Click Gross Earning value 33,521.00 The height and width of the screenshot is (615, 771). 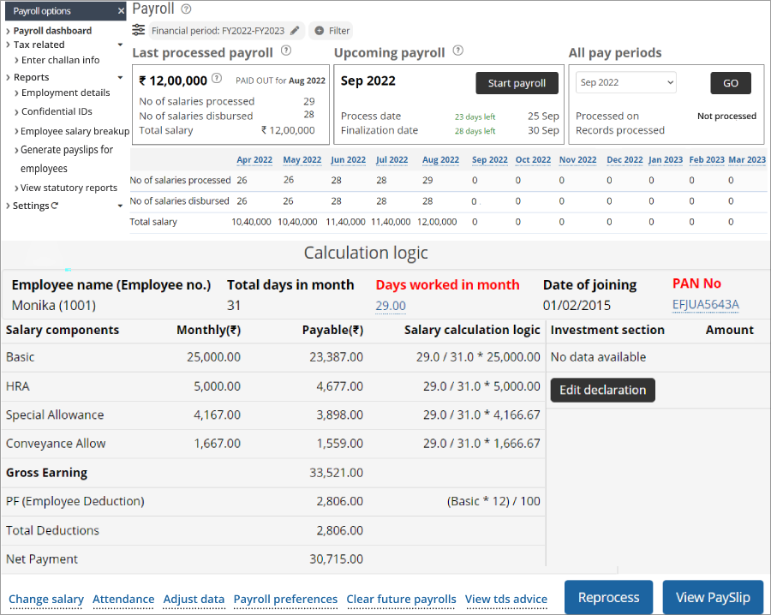point(337,473)
